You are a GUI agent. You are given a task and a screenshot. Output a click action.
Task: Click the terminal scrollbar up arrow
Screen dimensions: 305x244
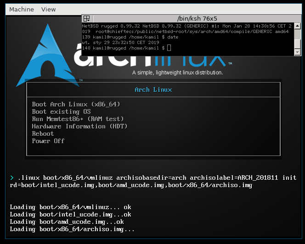click(x=297, y=26)
